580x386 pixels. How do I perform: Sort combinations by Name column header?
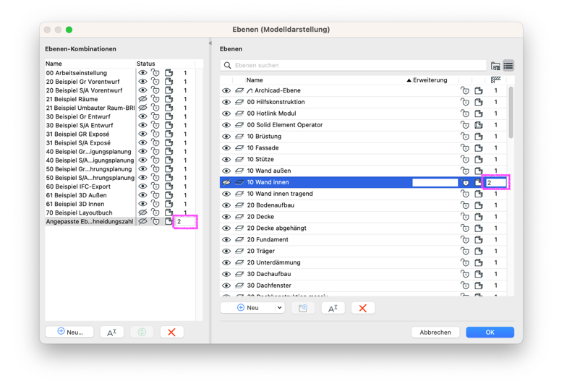(x=54, y=64)
